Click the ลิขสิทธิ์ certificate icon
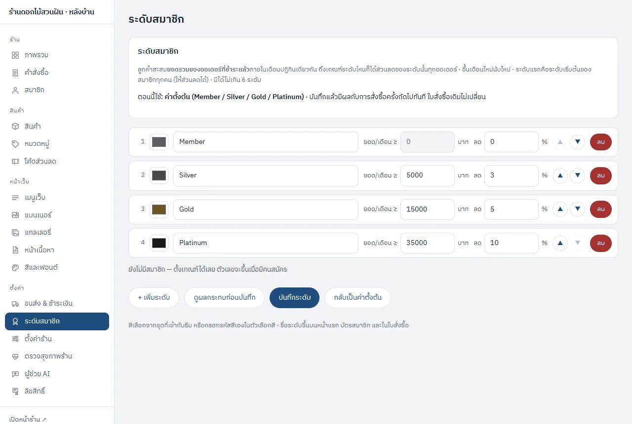The width and height of the screenshot is (632, 424). point(15,391)
